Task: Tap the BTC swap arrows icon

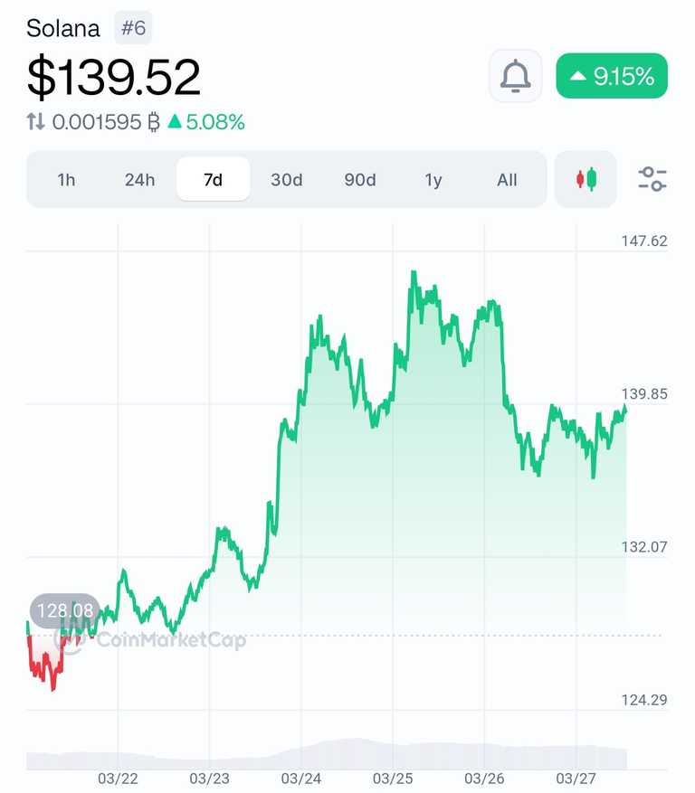Action: [35, 122]
